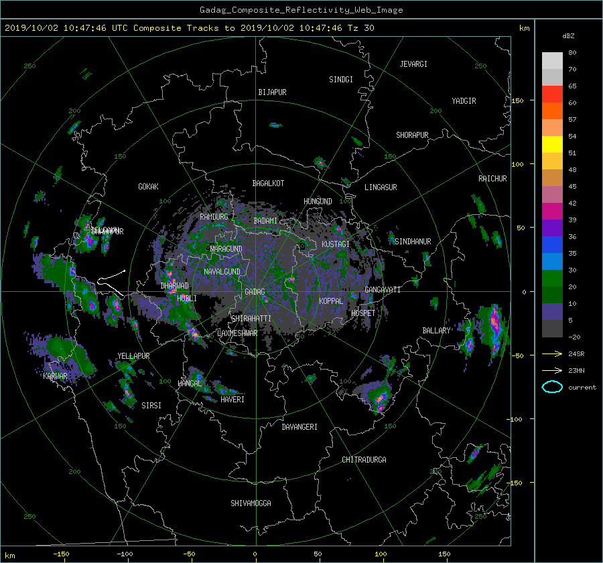
Task: Select the magenta 39-42 dBZ color band
Action: (x=552, y=211)
